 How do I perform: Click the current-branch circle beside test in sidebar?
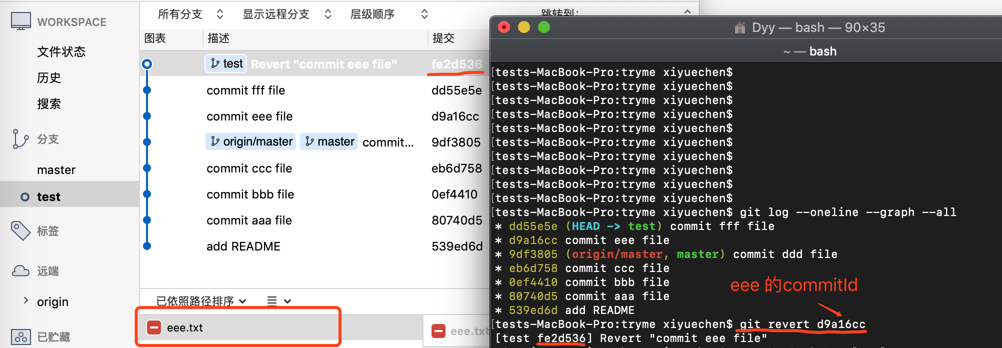point(25,197)
